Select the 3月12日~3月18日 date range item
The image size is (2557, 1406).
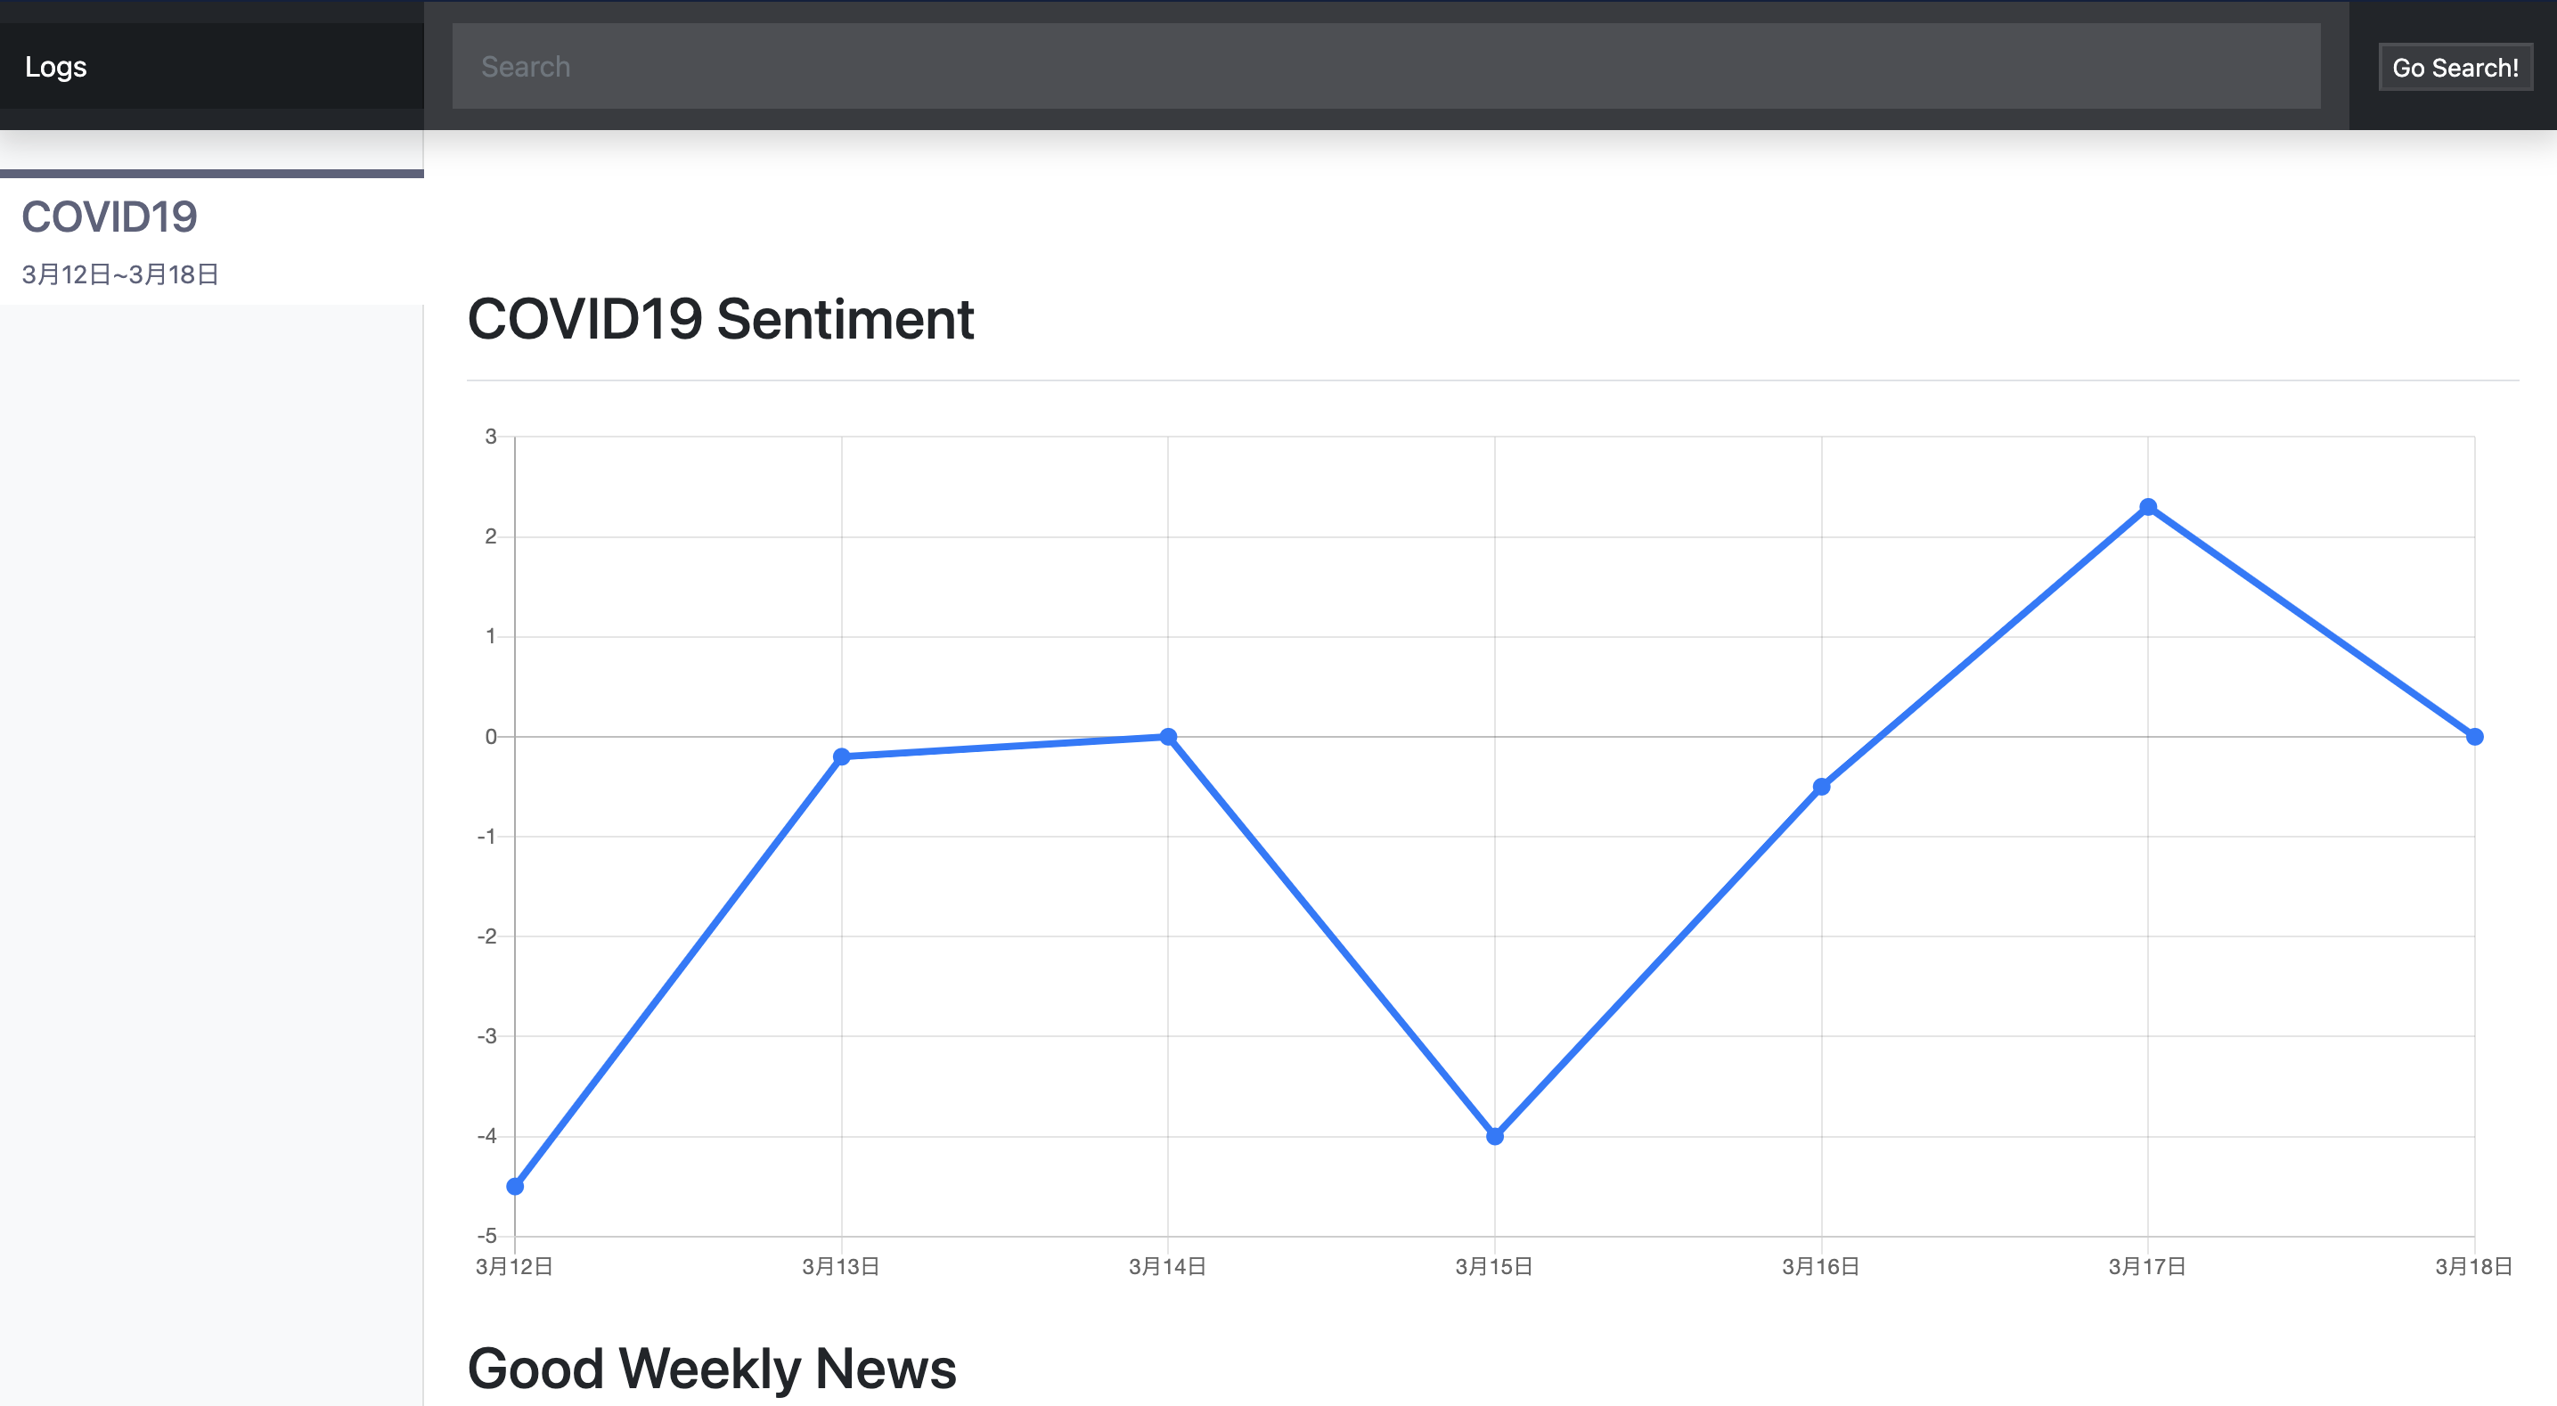[x=120, y=274]
